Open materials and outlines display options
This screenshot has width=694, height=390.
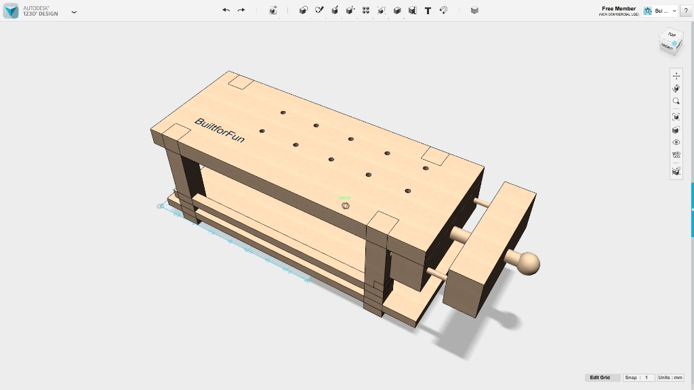coord(676,130)
